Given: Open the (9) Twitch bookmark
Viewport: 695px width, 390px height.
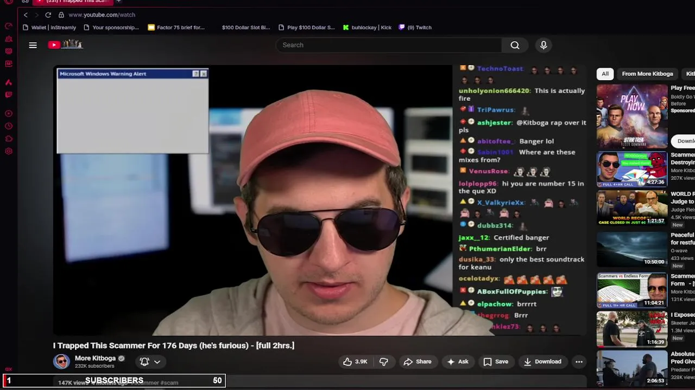Looking at the screenshot, I should click(x=415, y=27).
